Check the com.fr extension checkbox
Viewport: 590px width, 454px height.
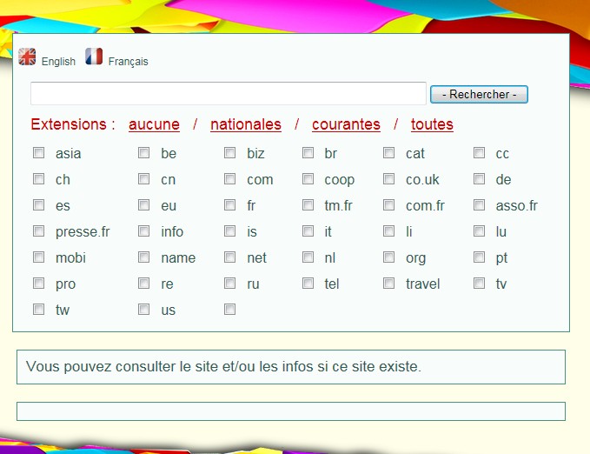tap(388, 205)
